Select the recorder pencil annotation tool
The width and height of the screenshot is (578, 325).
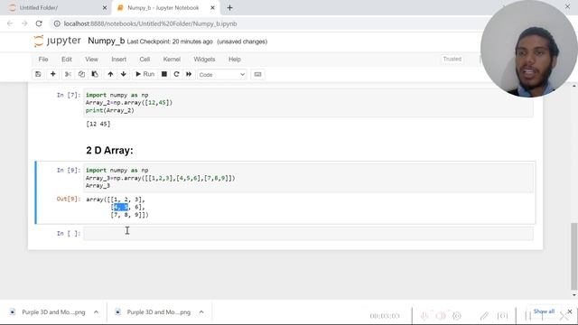tap(484, 316)
